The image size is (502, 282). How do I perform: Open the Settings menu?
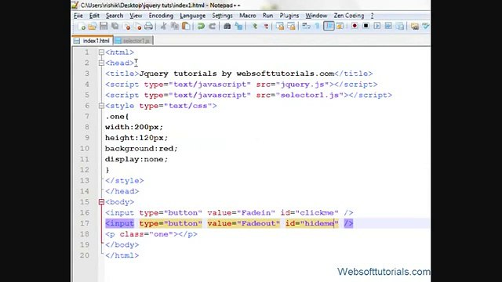click(222, 16)
